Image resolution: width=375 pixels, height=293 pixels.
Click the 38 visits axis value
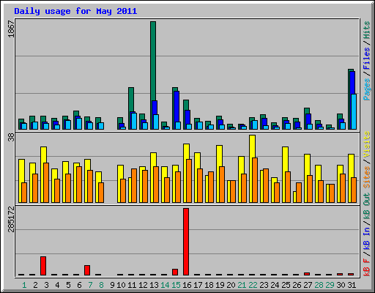(x=11, y=138)
